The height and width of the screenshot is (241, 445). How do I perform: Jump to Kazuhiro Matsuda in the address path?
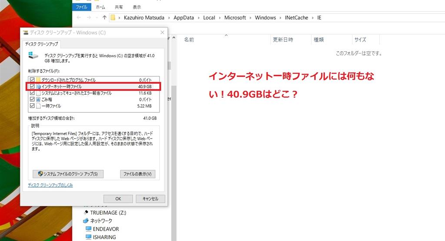point(144,17)
